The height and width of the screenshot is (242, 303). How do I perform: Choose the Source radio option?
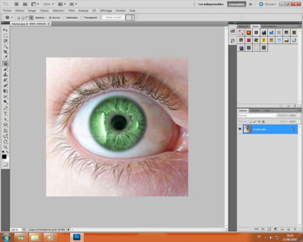point(55,18)
